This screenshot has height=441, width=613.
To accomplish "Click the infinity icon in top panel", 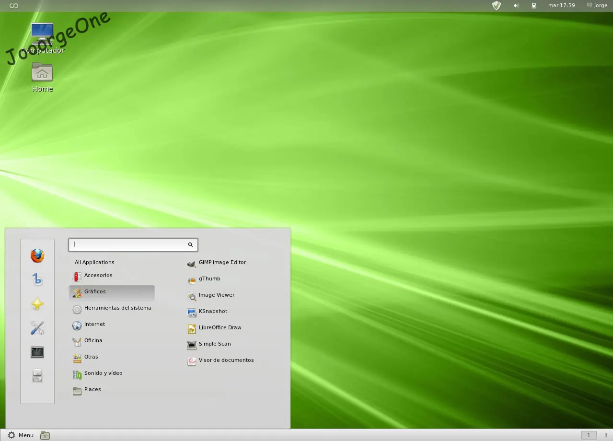I will pyautogui.click(x=14, y=6).
